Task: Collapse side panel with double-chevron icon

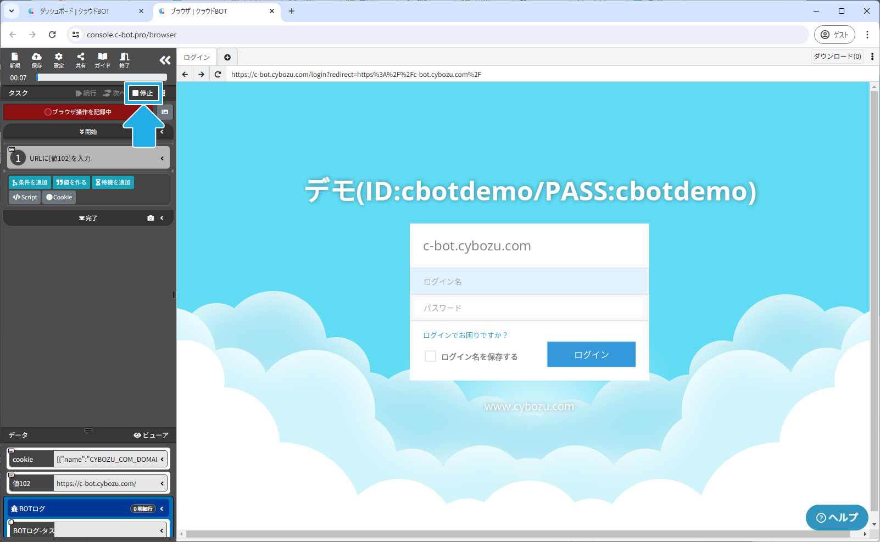Action: coord(165,60)
